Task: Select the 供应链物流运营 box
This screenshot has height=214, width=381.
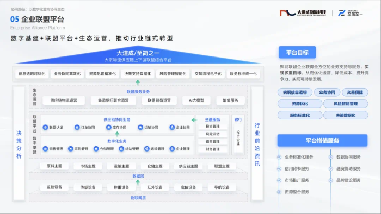Action: (64, 100)
